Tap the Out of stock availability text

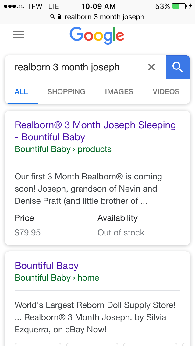click(x=121, y=233)
